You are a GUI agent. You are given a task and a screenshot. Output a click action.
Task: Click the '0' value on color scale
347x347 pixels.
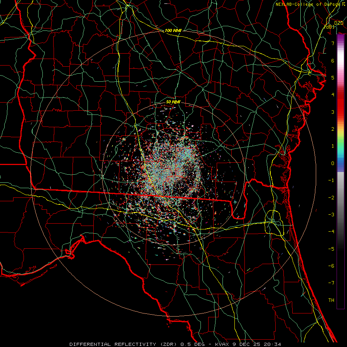coord(333,163)
